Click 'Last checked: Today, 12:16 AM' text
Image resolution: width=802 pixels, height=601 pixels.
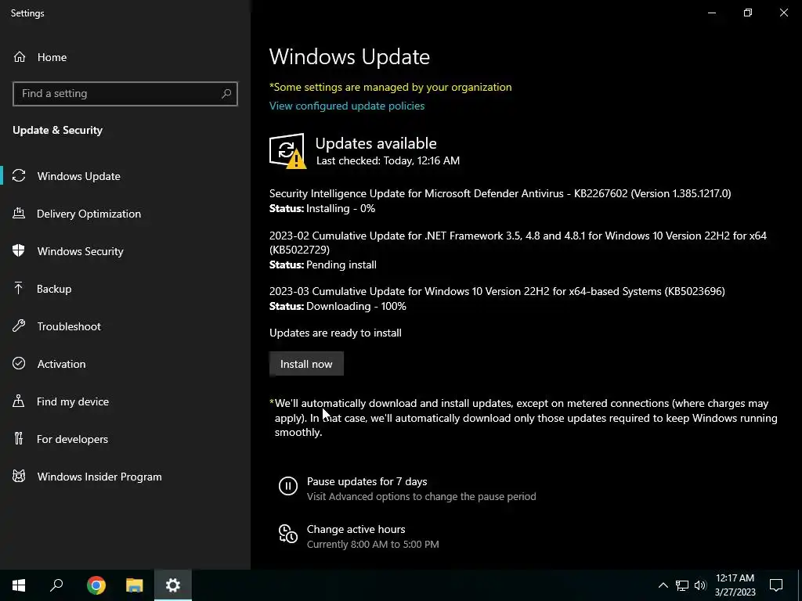[x=388, y=160]
